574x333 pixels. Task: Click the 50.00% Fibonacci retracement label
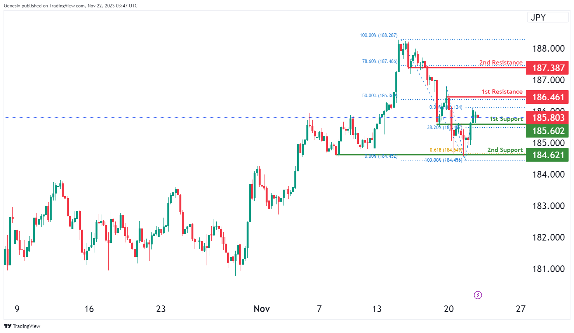pyautogui.click(x=379, y=96)
